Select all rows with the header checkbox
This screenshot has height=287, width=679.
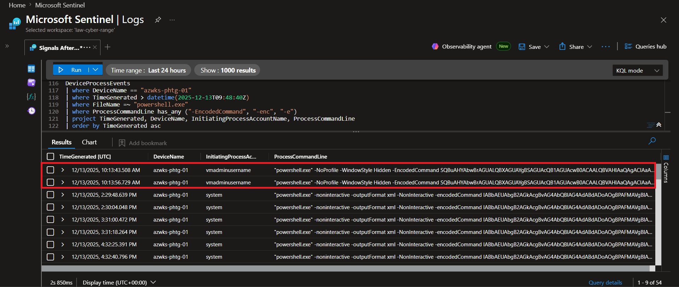click(51, 156)
